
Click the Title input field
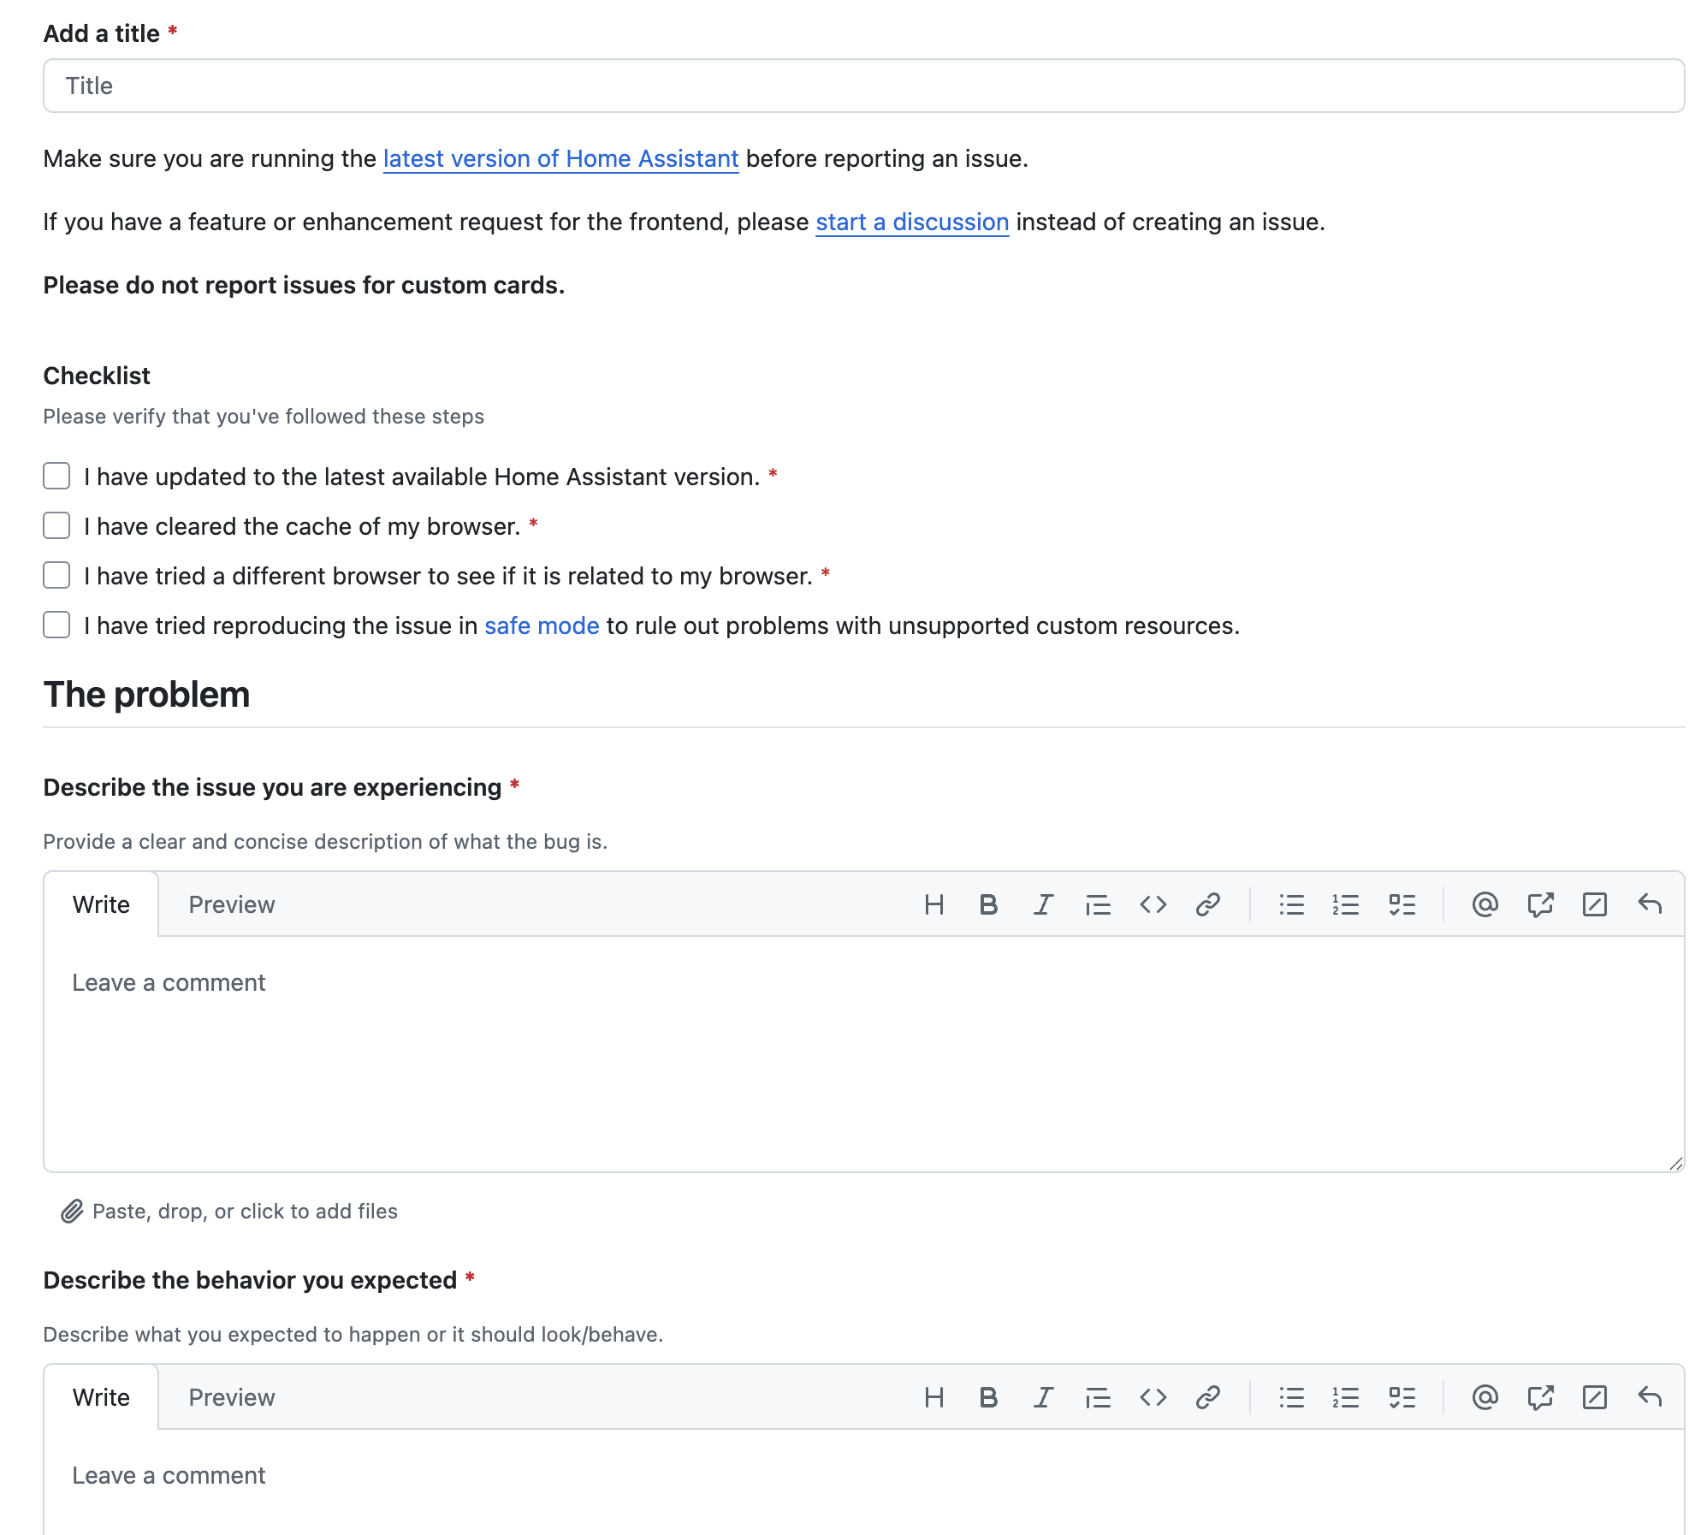(863, 86)
